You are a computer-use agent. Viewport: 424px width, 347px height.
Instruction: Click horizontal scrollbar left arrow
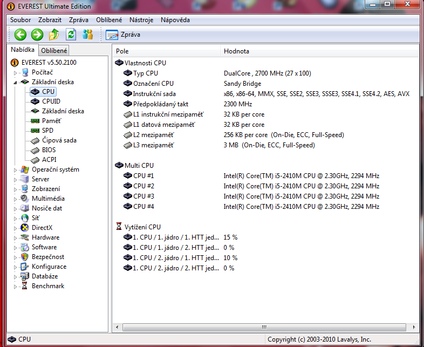pos(117,327)
